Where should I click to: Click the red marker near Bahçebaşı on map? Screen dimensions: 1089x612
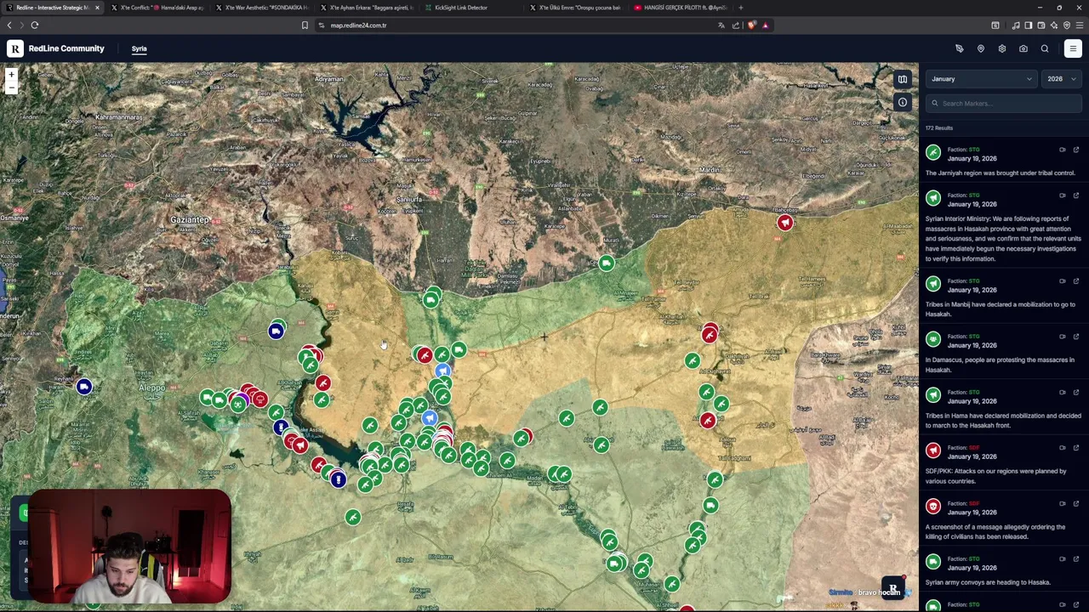coord(784,223)
